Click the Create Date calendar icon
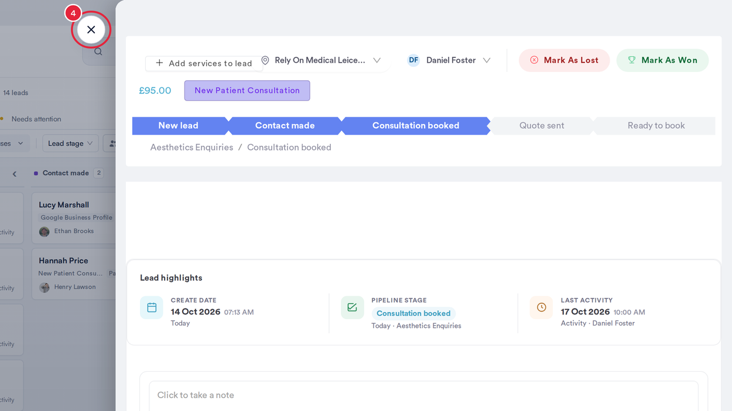Screen dimensions: 732x411 point(152,307)
